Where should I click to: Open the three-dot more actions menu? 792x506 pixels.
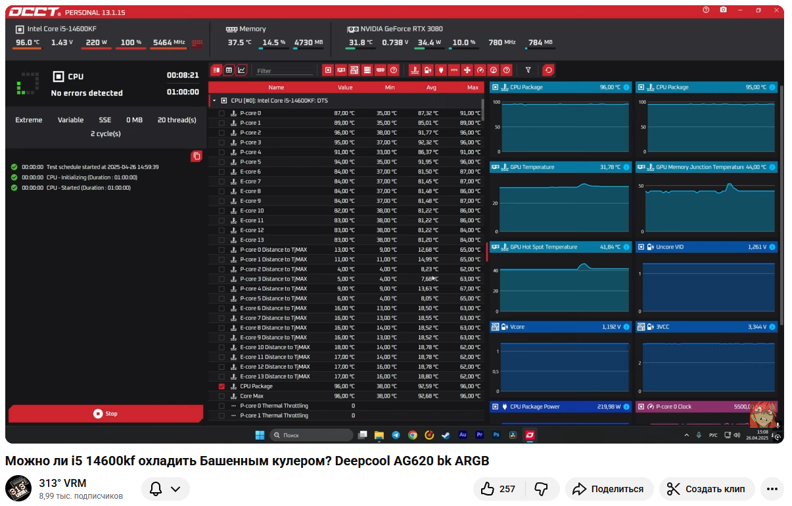[772, 489]
